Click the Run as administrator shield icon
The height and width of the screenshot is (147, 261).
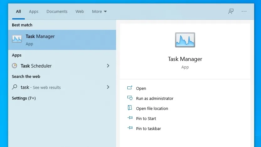pos(130,98)
